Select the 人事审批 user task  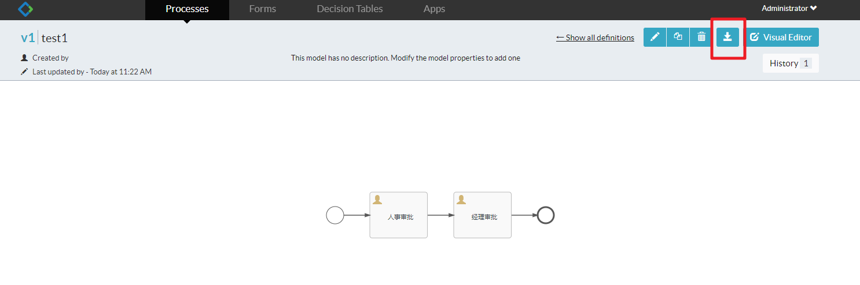point(399,215)
